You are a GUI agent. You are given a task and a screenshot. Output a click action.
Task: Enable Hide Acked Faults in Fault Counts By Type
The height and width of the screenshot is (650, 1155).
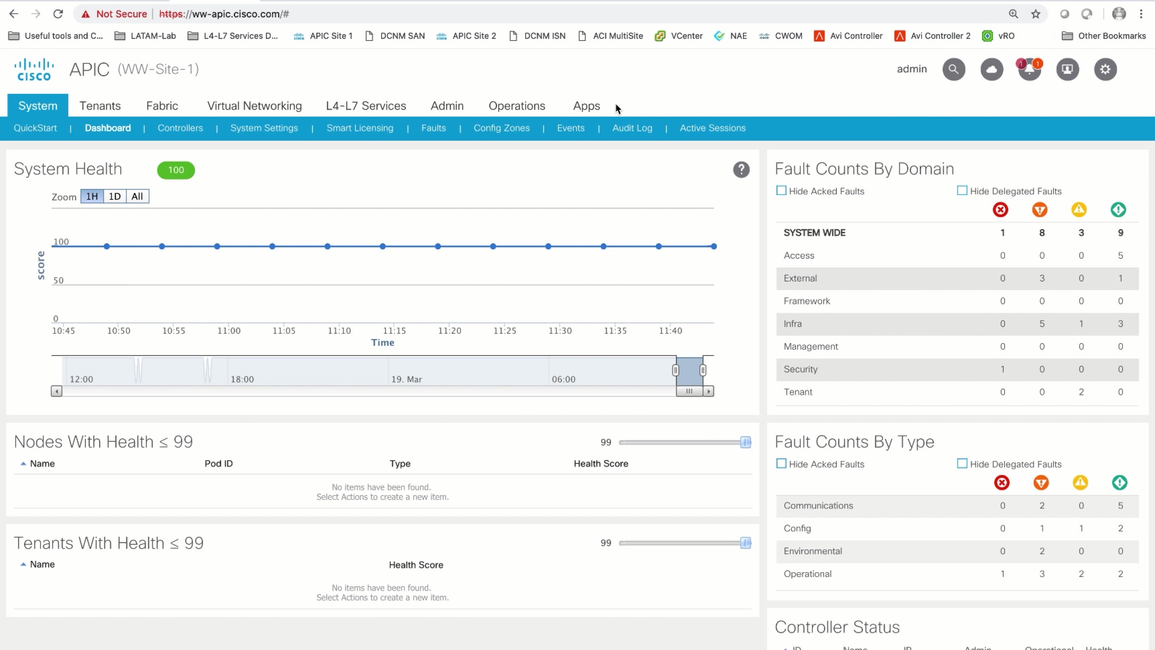point(781,464)
